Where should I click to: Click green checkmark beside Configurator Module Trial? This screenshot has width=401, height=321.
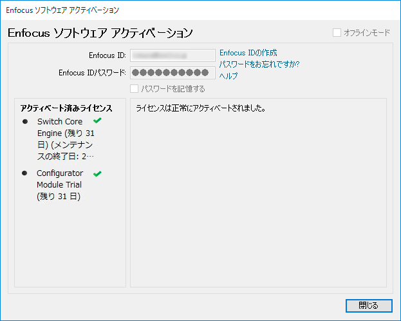pos(97,173)
